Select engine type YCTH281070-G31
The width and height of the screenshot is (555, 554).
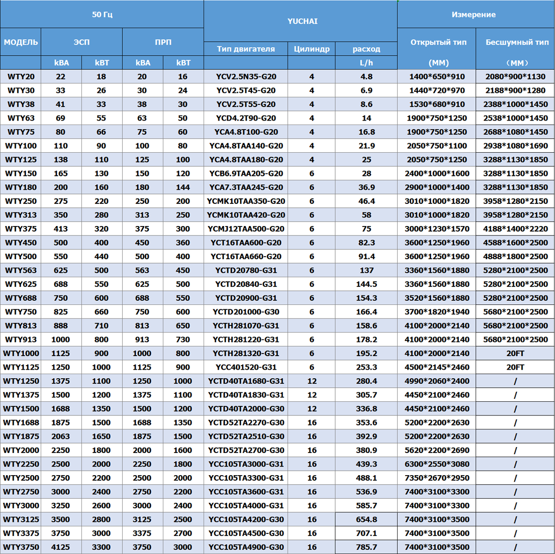pos(246,325)
